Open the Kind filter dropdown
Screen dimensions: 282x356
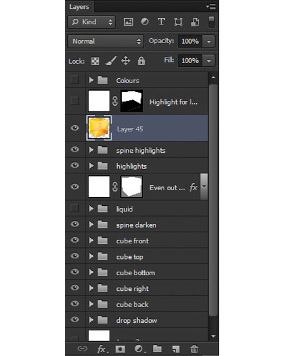[x=91, y=22]
